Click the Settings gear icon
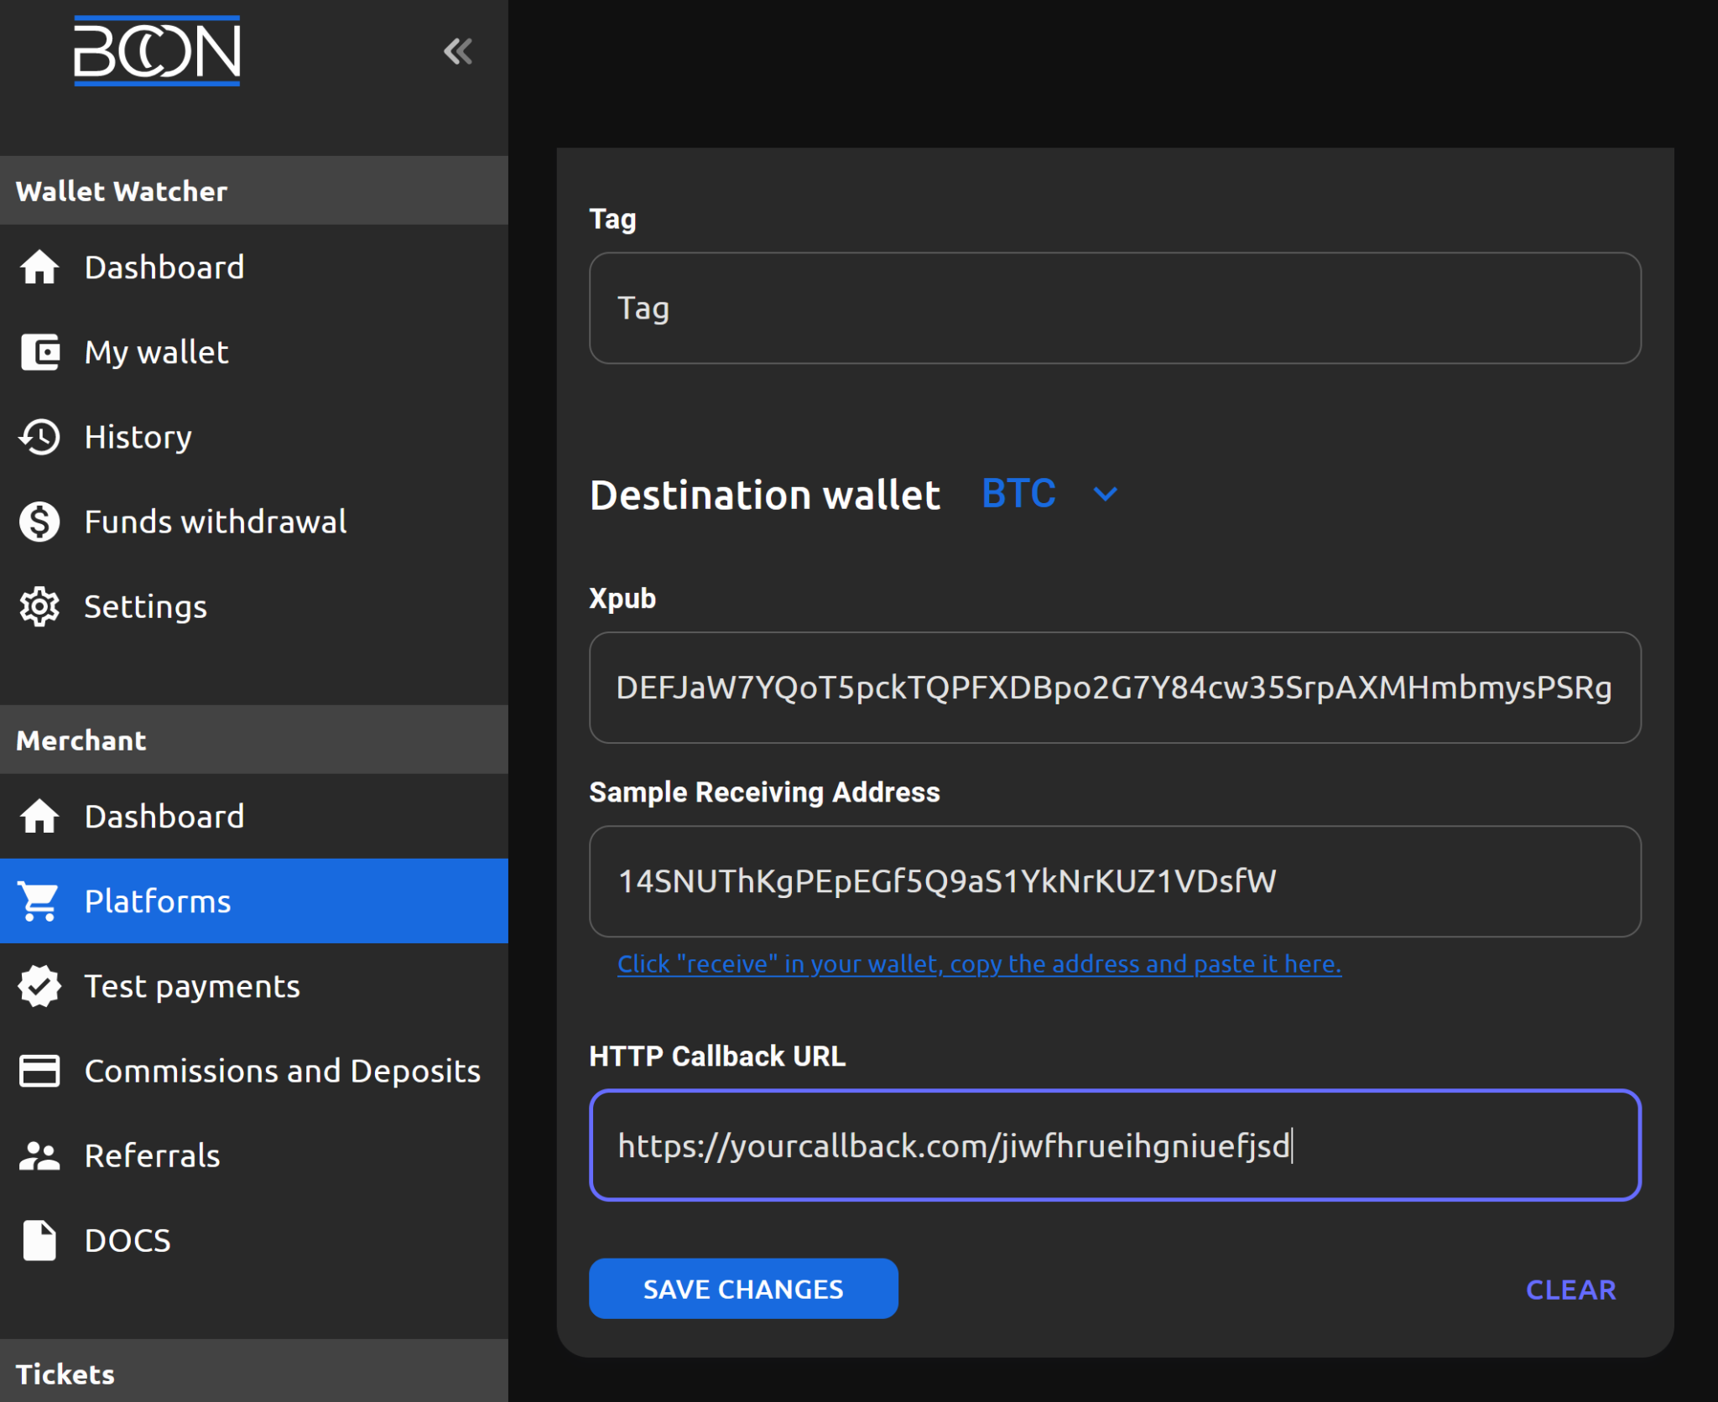 39,606
